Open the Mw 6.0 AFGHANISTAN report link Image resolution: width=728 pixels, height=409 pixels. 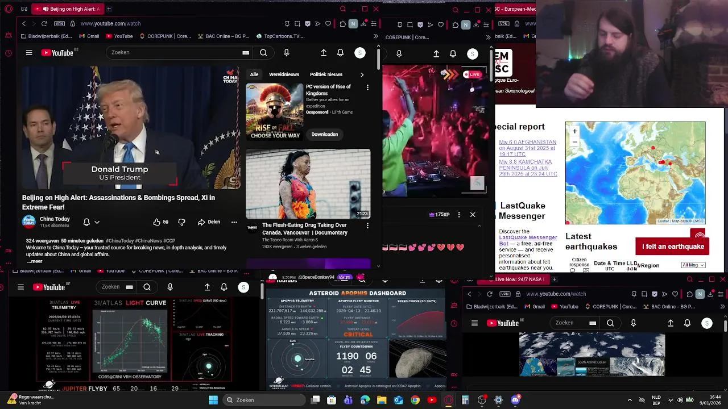pos(527,148)
